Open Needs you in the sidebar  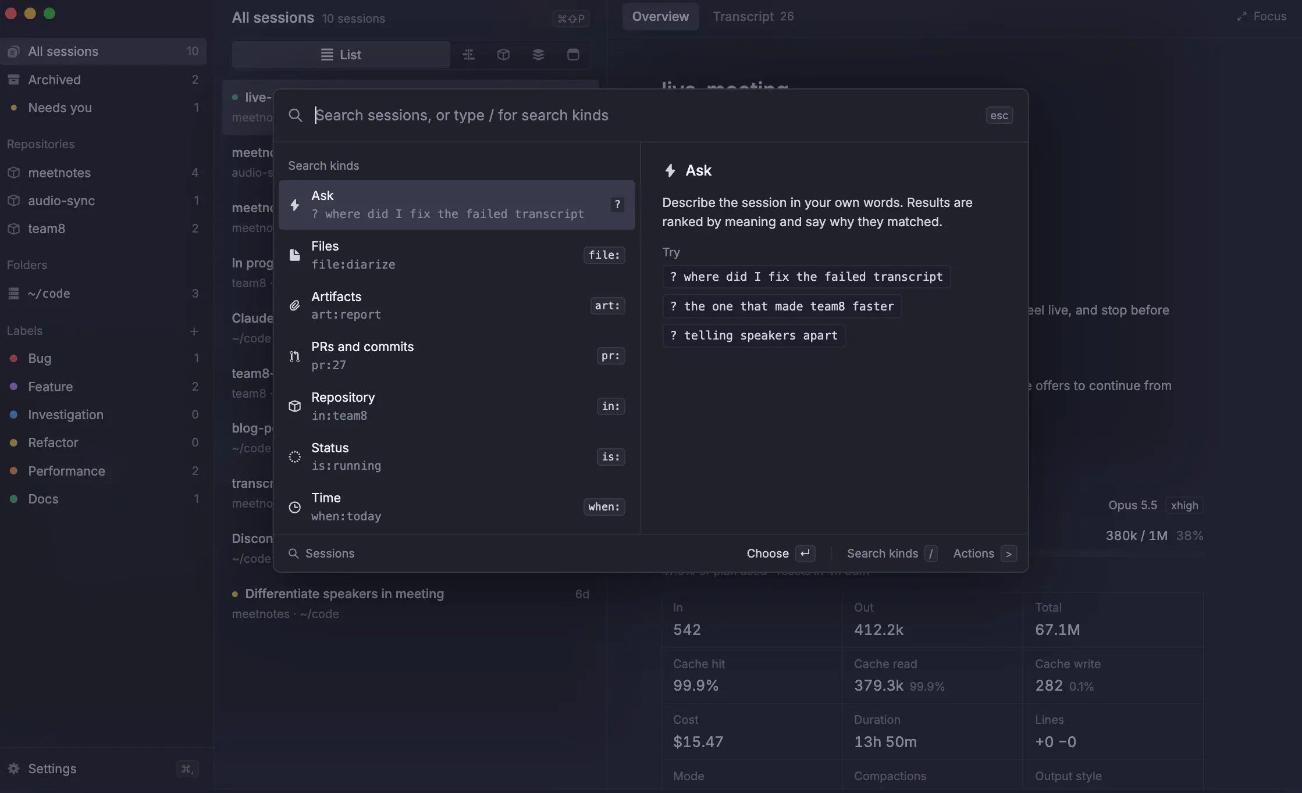tap(103, 108)
